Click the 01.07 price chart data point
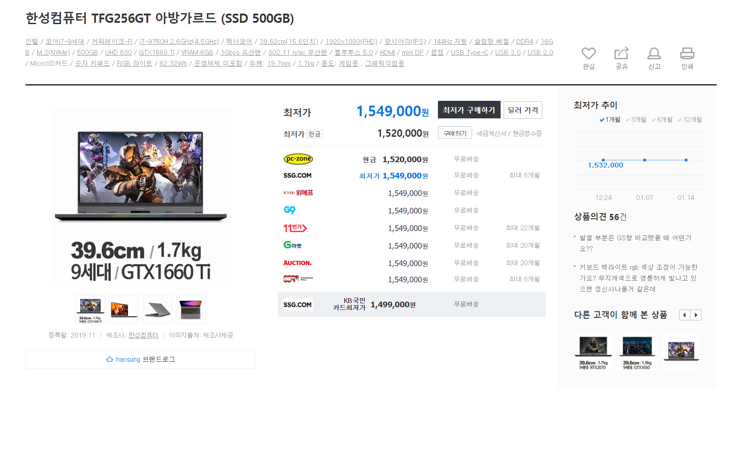743x459 pixels. tap(644, 160)
